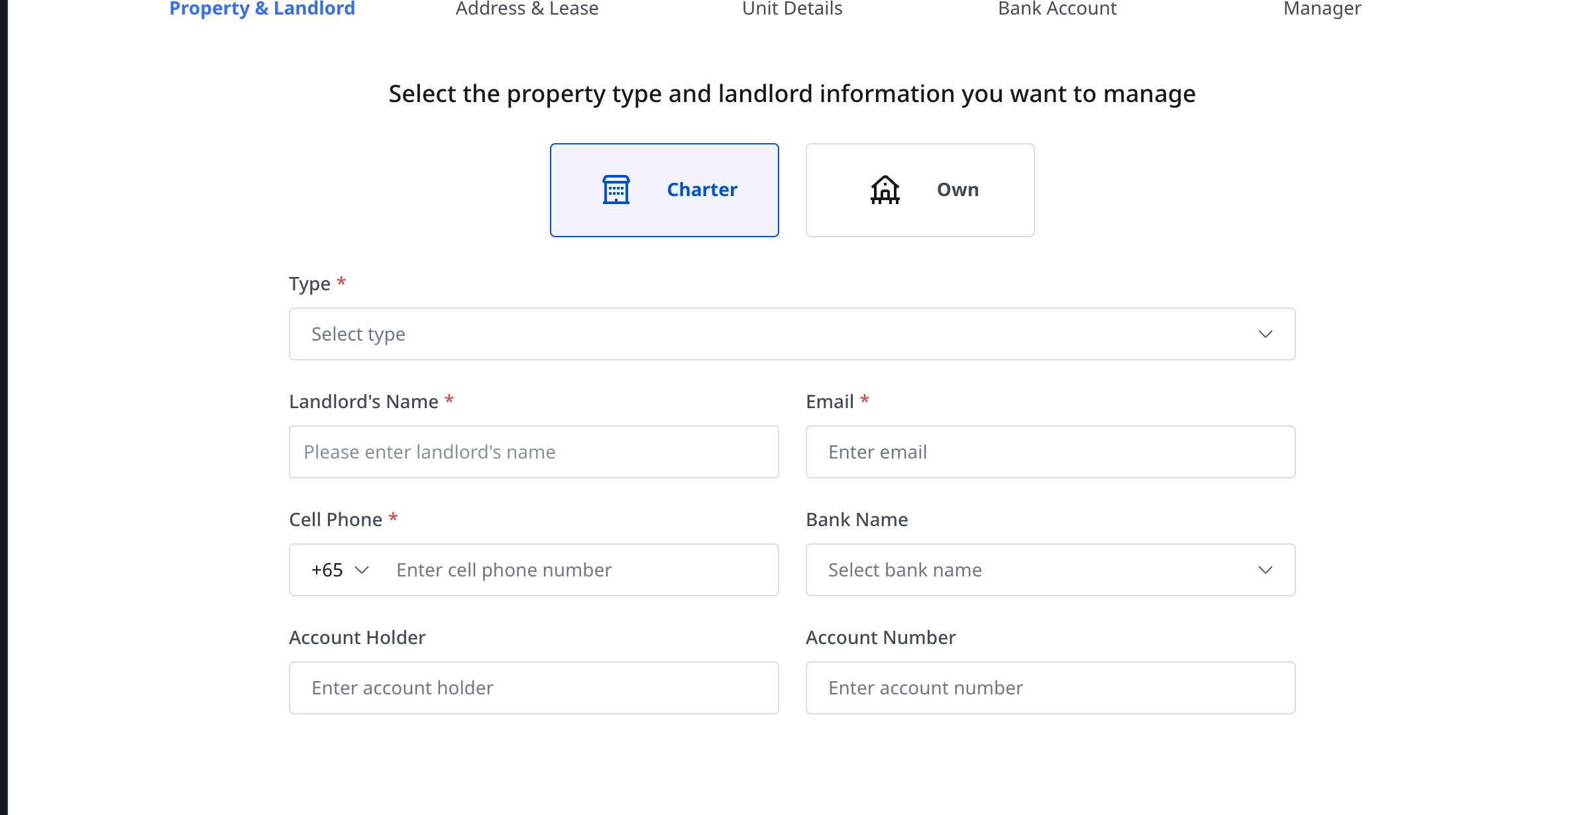The image size is (1577, 815).
Task: Open the Select bank name dropdown
Action: coord(1050,570)
